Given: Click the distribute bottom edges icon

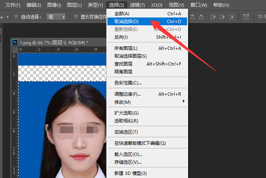Looking at the screenshot, I should [x=201, y=17].
